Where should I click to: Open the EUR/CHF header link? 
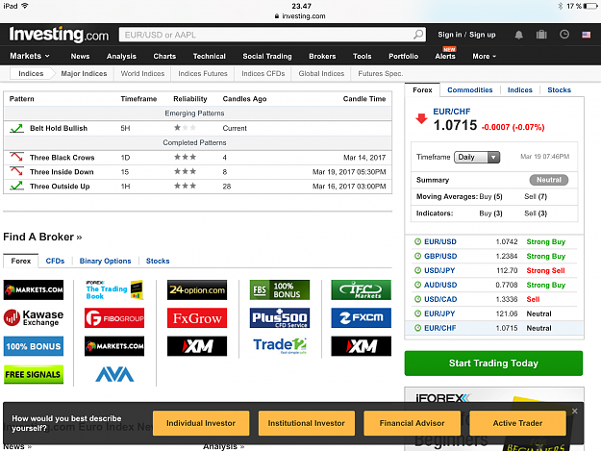pos(452,112)
